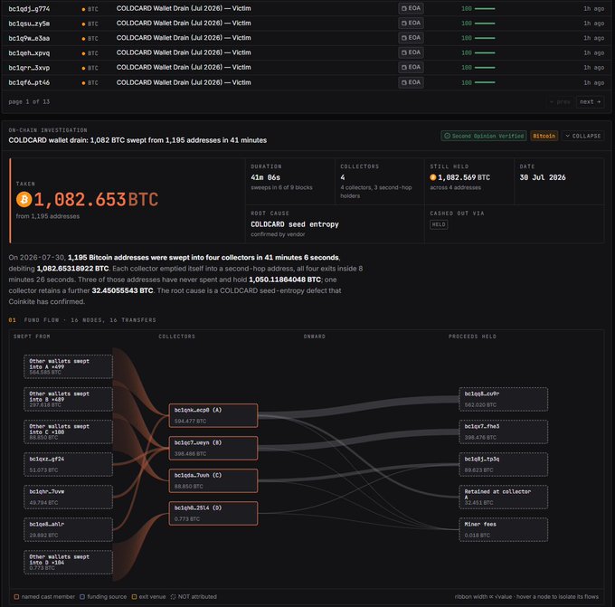Click the NOT attributed dashed legend icon
The height and width of the screenshot is (607, 615).
[173, 596]
